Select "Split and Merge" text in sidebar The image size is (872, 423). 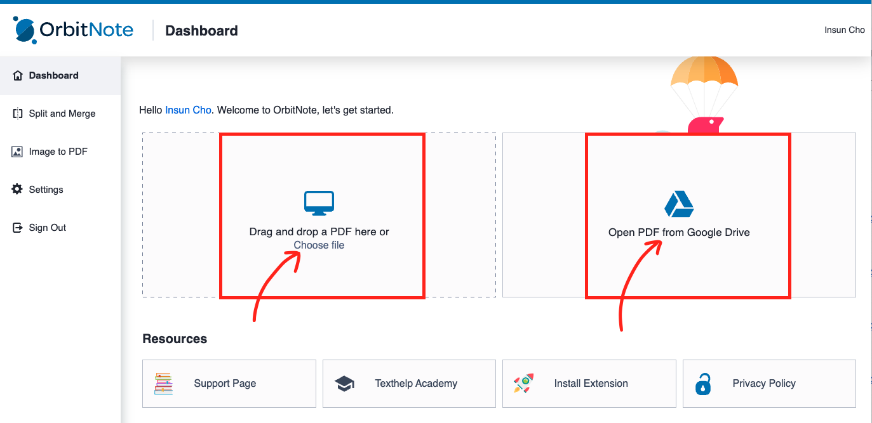click(62, 114)
